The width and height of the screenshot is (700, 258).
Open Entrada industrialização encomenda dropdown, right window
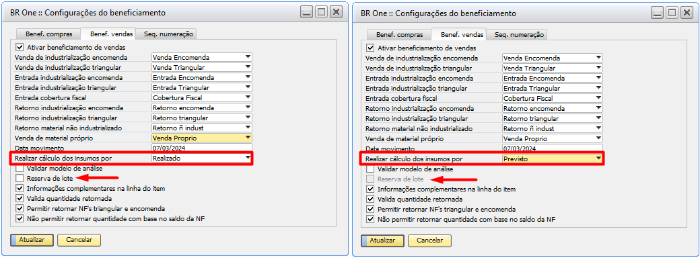552,78
